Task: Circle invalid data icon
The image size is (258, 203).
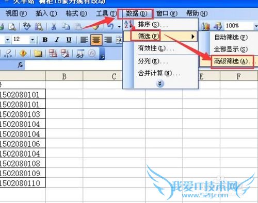Action: point(53,54)
